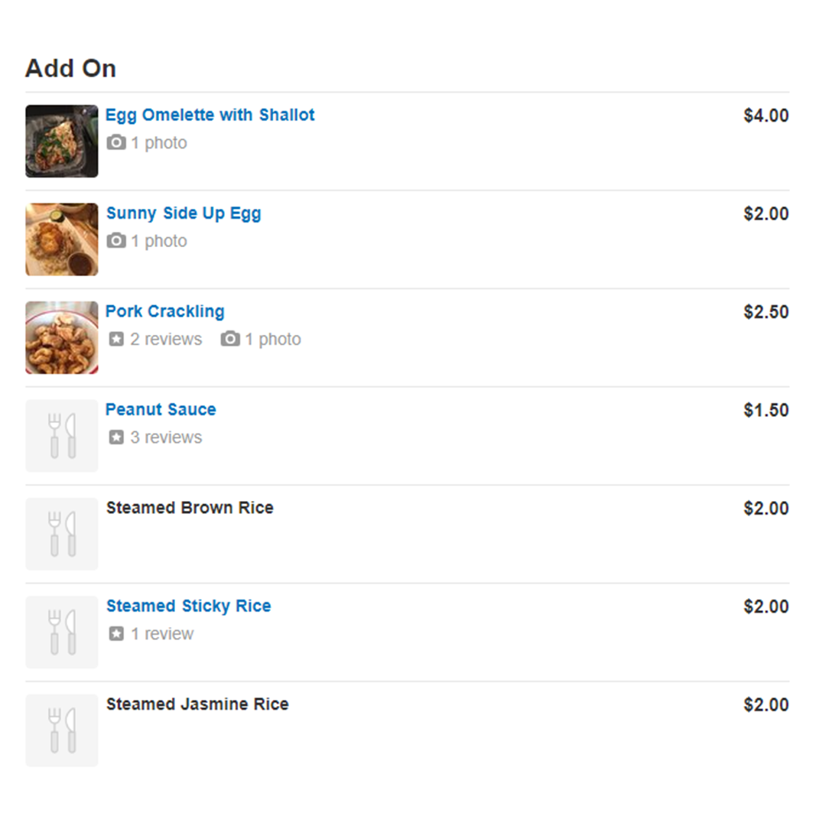This screenshot has height=826, width=826.
Task: Click the Sunny Side Up Egg thumbnail
Action: (x=62, y=239)
